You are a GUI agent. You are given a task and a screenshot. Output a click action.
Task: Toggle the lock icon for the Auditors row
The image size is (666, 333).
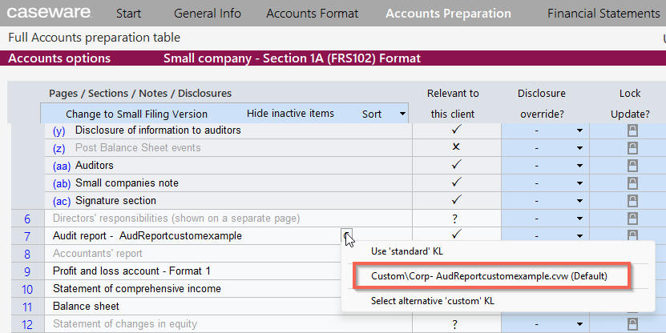click(x=632, y=166)
